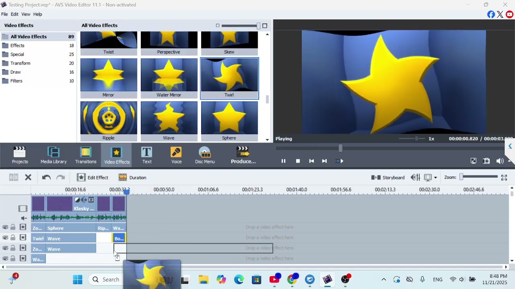Viewport: 515px width, 289px height.
Task: Take a snapshot of the preview
Action: pos(486,161)
